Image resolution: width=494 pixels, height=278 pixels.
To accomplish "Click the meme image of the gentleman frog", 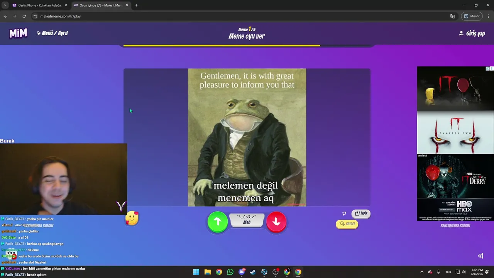I will pos(247,137).
